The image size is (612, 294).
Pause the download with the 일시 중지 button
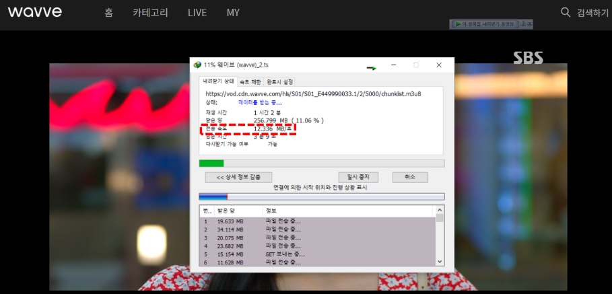pos(358,177)
